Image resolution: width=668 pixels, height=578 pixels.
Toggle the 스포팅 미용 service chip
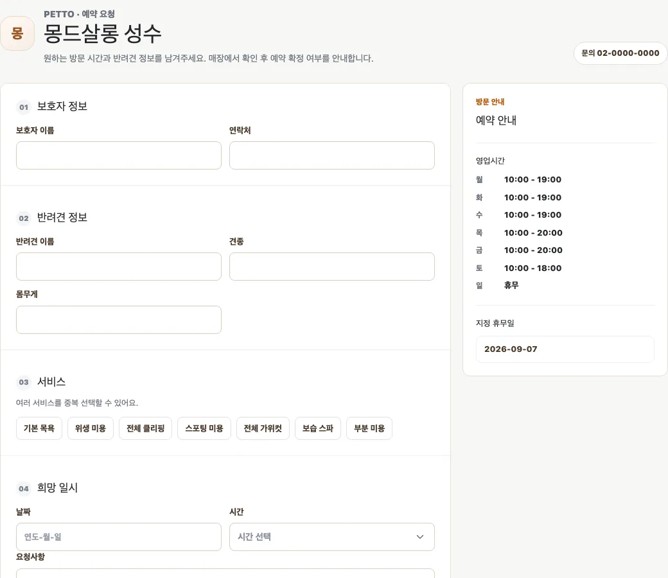(x=204, y=428)
